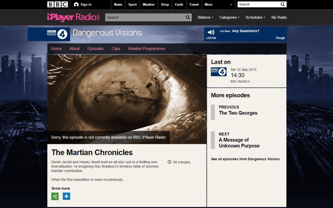Click See all episodes from Dangerous Visions

coord(245,159)
